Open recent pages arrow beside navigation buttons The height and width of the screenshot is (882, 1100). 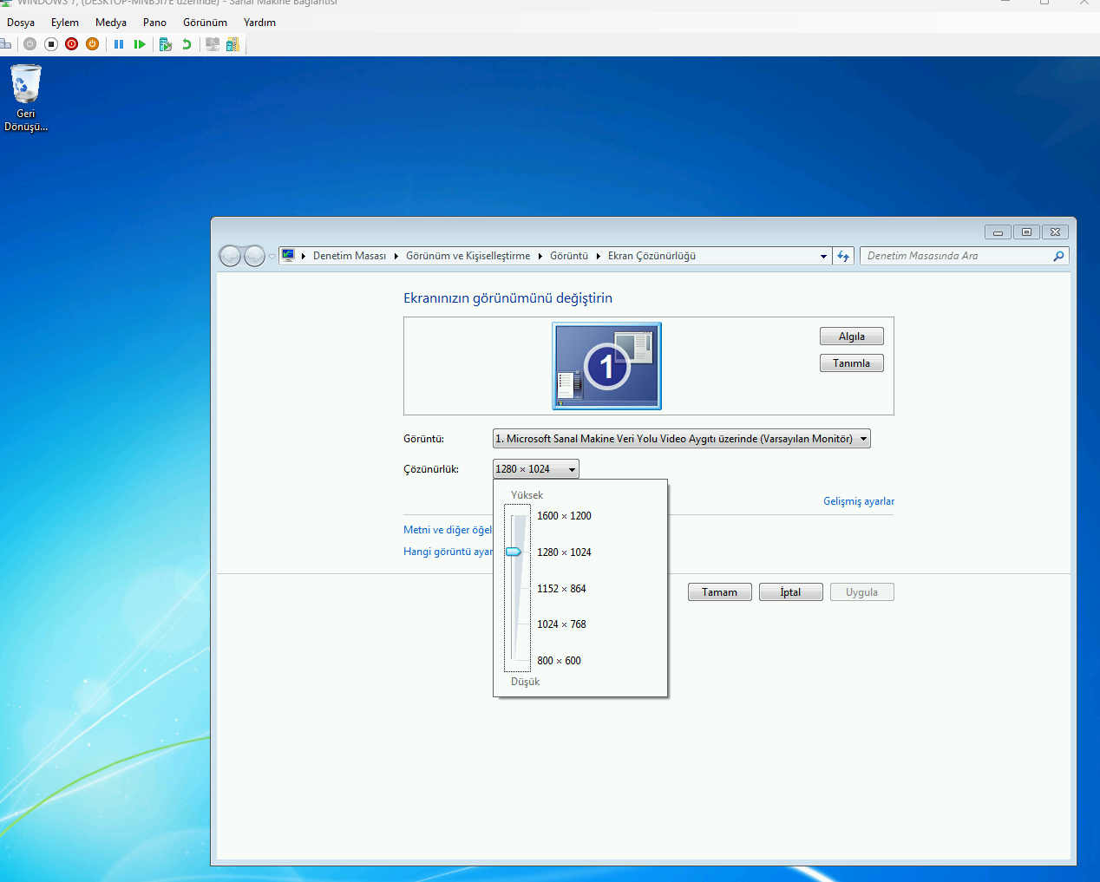click(x=272, y=256)
